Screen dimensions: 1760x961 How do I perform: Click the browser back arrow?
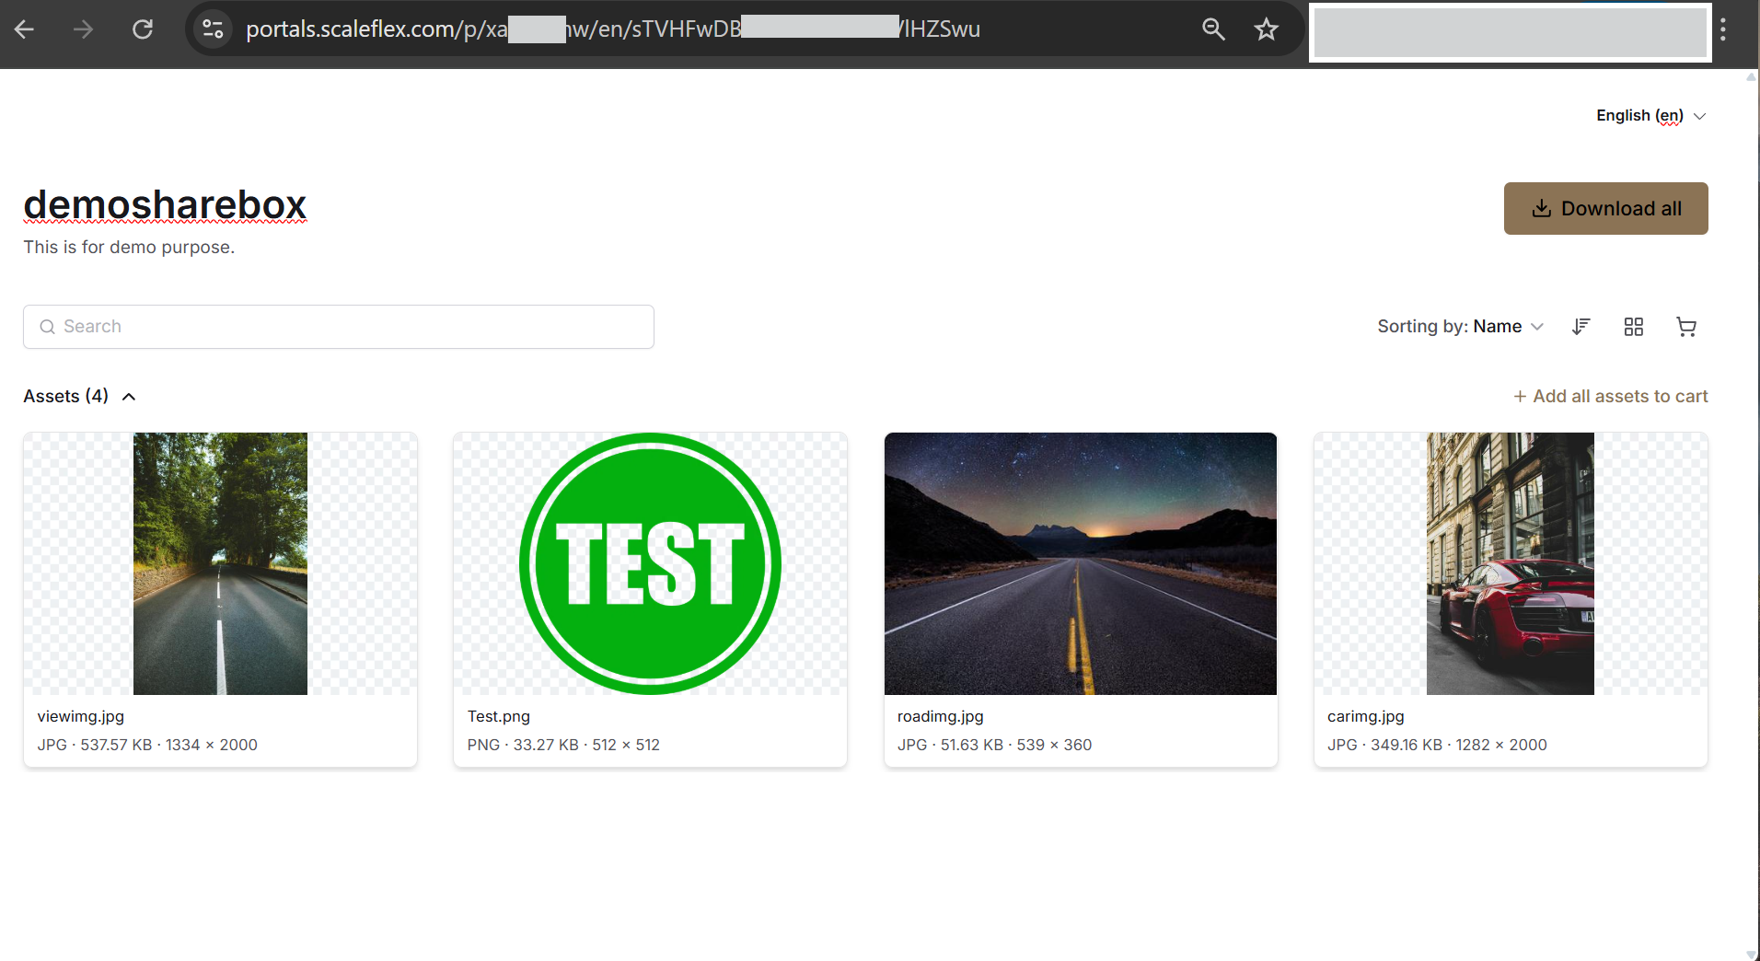(x=25, y=29)
